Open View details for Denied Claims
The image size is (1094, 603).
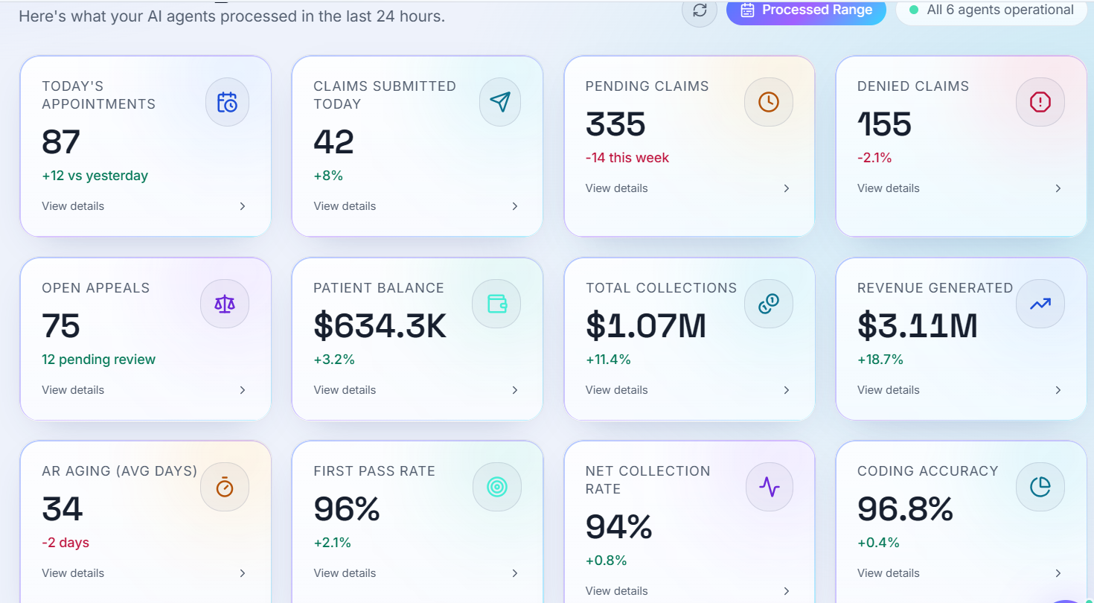coord(888,188)
